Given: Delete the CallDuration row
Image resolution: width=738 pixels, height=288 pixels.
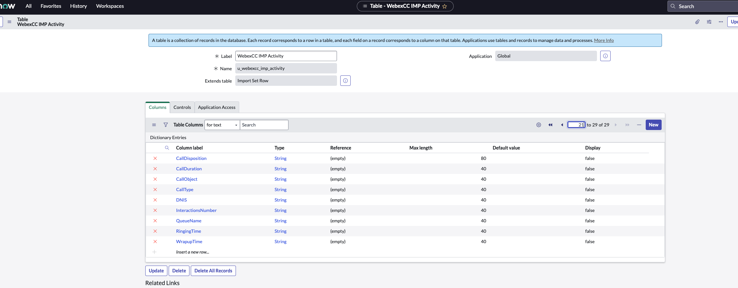Looking at the screenshot, I should 155,169.
